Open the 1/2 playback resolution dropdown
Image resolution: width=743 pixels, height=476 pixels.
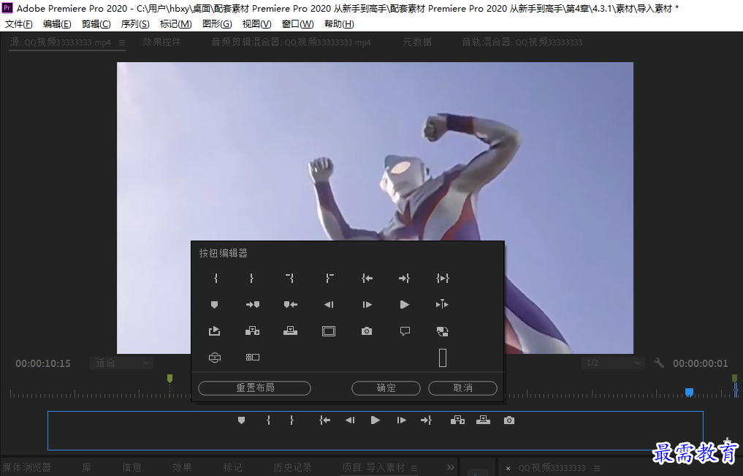(x=613, y=363)
